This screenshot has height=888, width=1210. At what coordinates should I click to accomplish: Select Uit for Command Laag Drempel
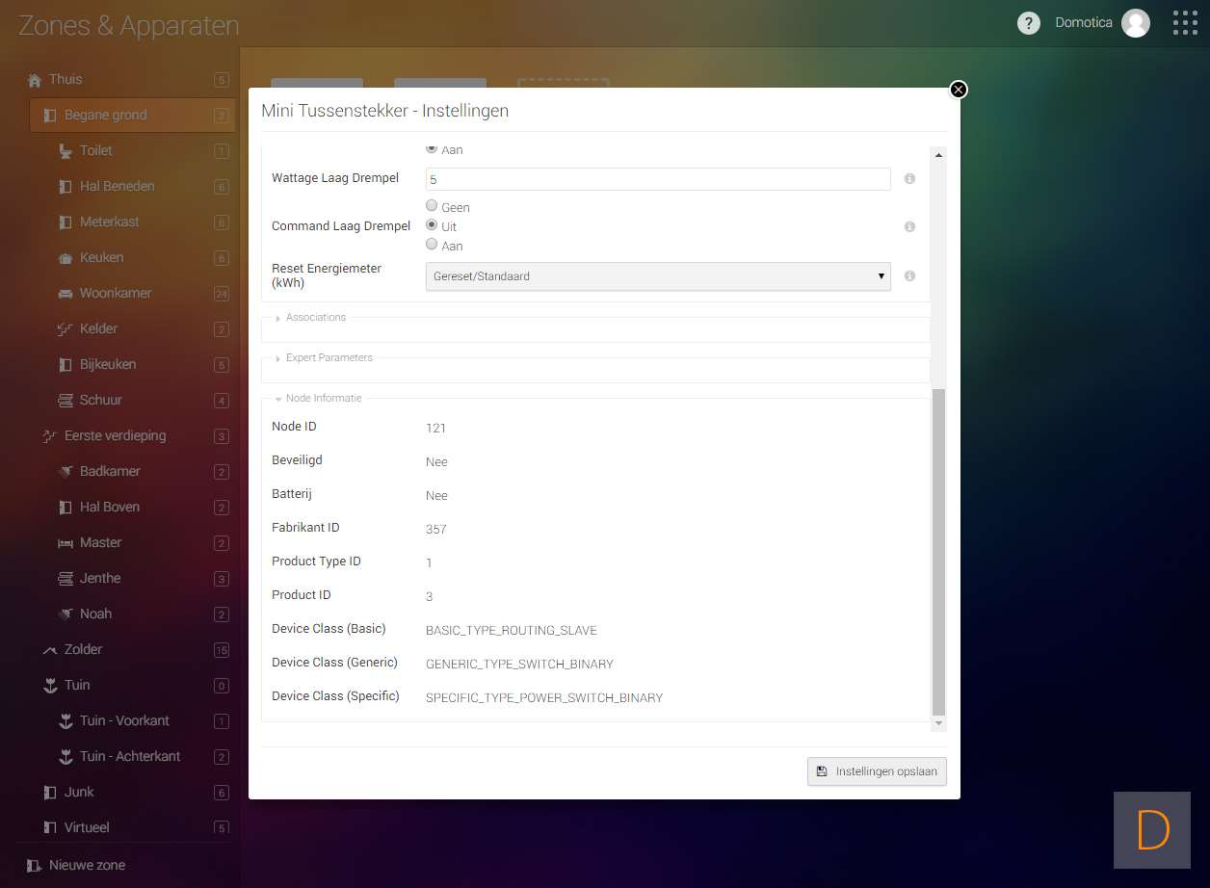tap(432, 225)
